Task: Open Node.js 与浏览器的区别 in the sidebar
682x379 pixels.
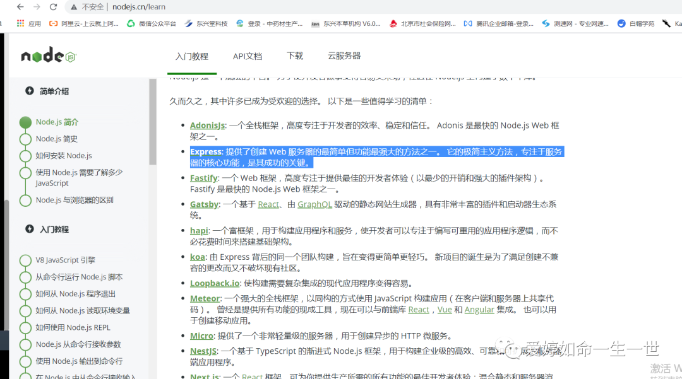Action: [75, 200]
